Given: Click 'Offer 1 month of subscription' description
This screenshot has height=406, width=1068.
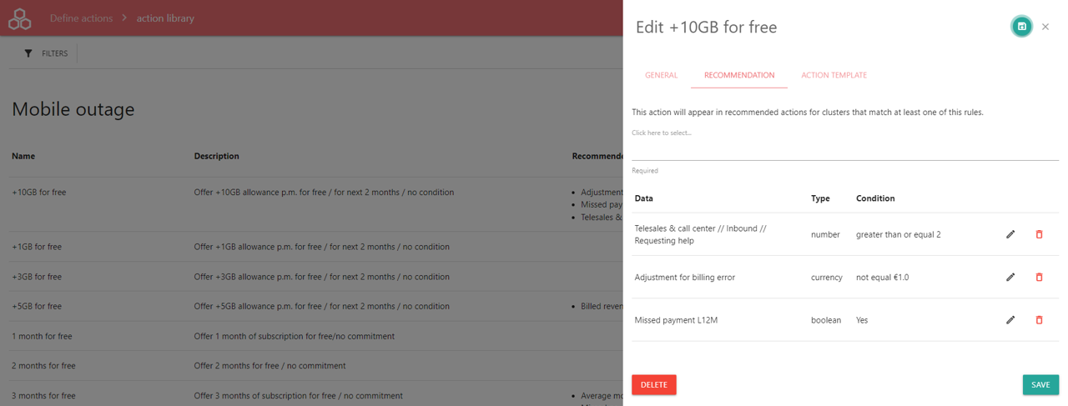Looking at the screenshot, I should point(295,336).
